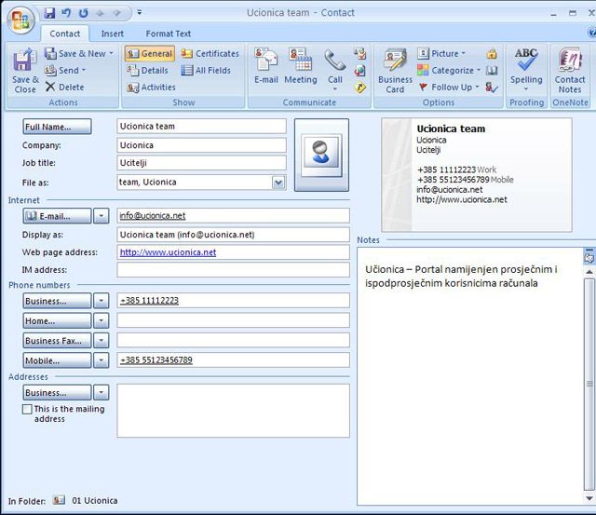The image size is (596, 515).
Task: Expand the Home phone type dropdown
Action: (102, 320)
